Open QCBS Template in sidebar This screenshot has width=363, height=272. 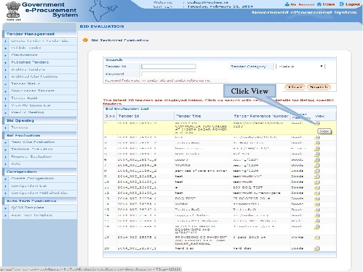[28, 208]
